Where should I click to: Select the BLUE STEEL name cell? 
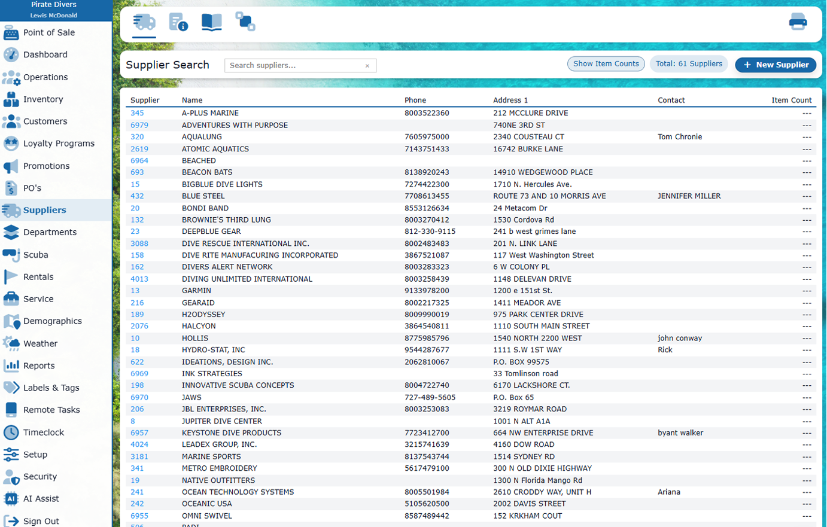tap(203, 196)
